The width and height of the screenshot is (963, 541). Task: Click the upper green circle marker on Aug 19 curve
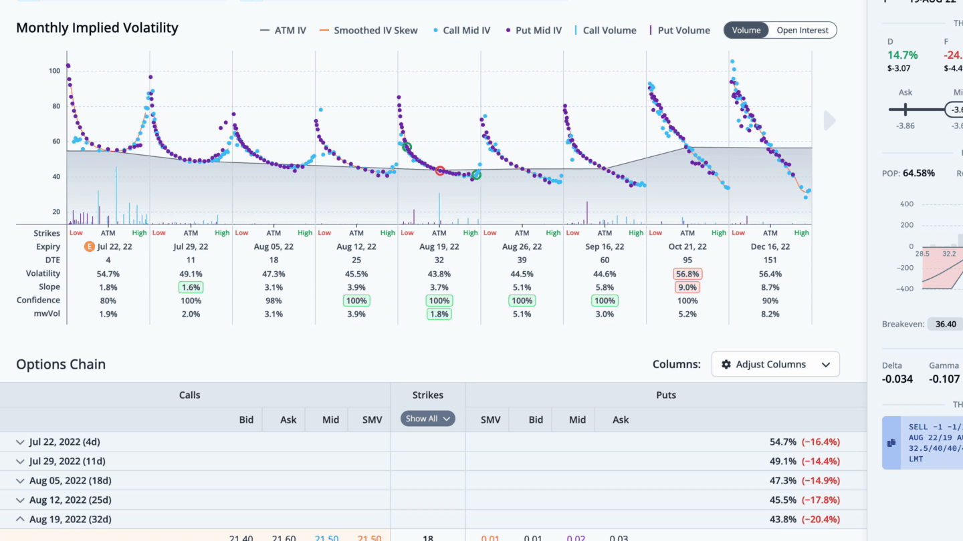pyautogui.click(x=407, y=147)
